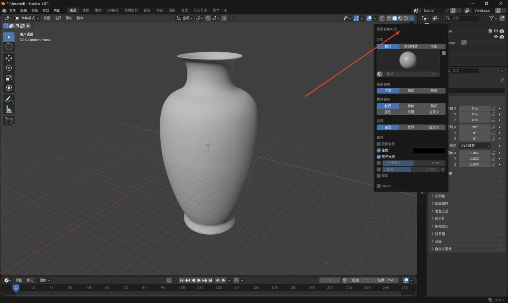Viewport: 508px width, 303px height.
Task: Enable the Cavity checkbox
Action: (379, 186)
